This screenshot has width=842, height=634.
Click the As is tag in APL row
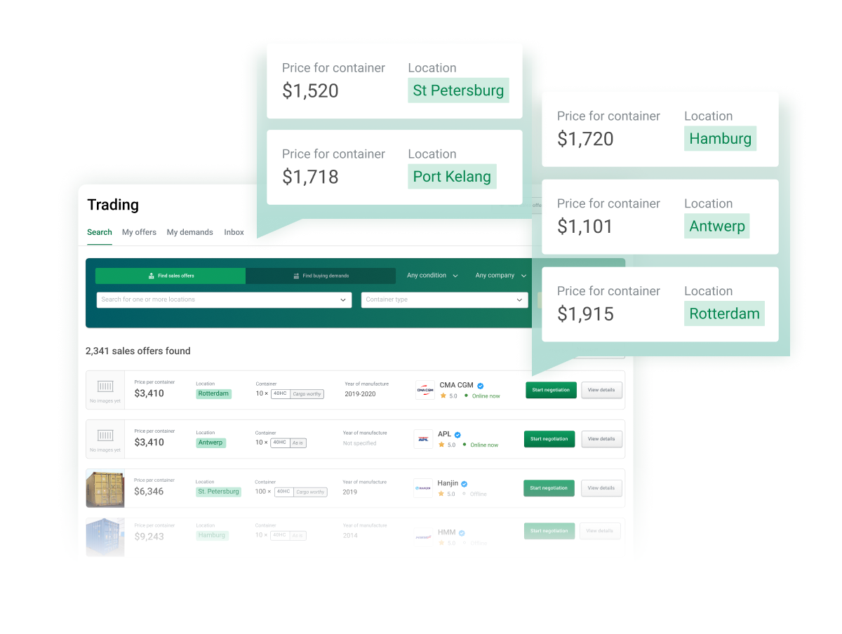[298, 443]
